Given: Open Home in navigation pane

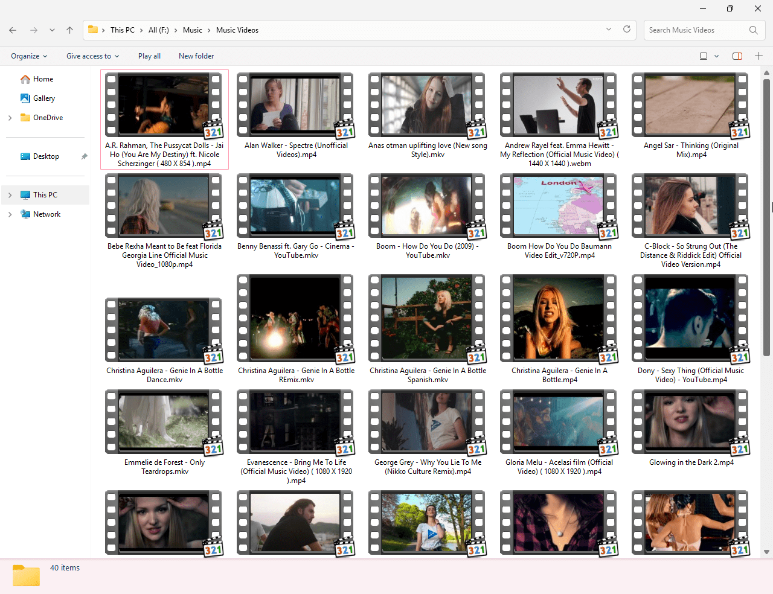Looking at the screenshot, I should (x=43, y=79).
